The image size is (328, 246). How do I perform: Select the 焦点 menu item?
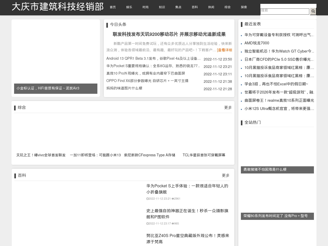click(178, 7)
